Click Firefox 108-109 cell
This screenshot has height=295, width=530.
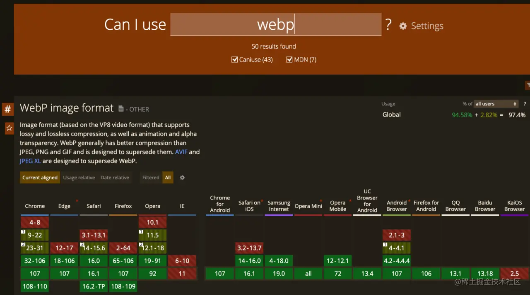pyautogui.click(x=123, y=286)
